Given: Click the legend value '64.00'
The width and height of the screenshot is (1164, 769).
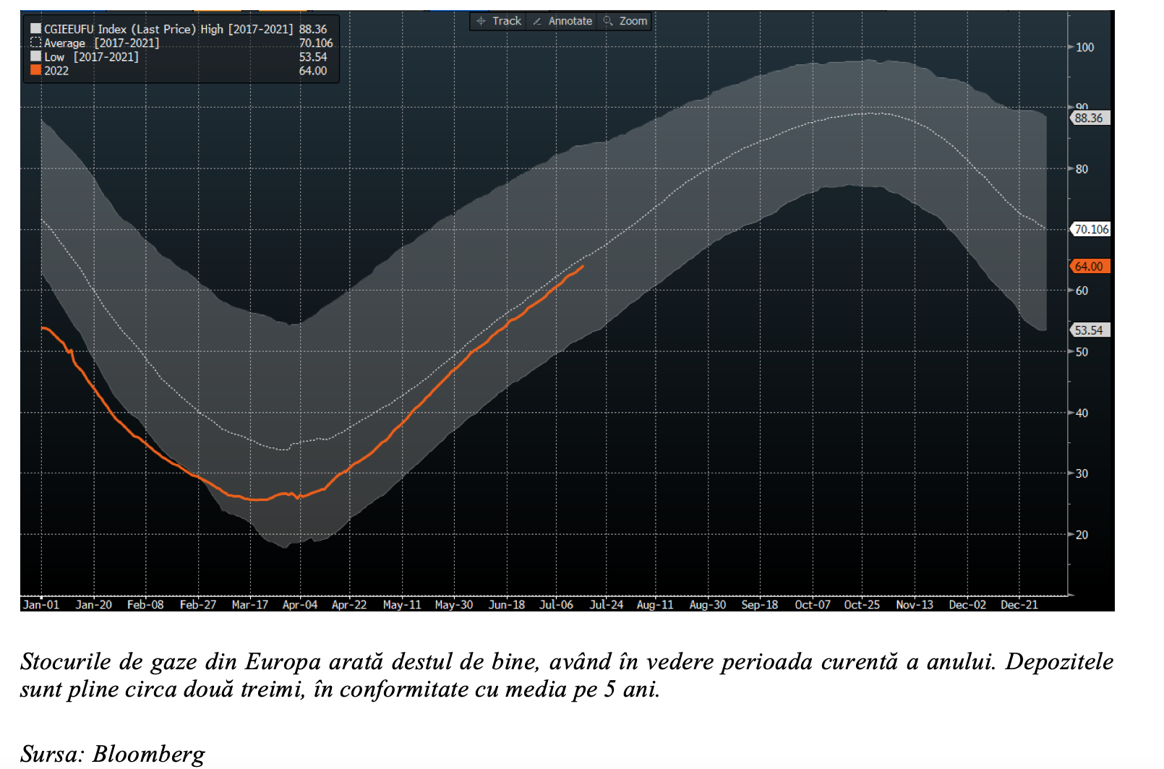Looking at the screenshot, I should (x=313, y=70).
